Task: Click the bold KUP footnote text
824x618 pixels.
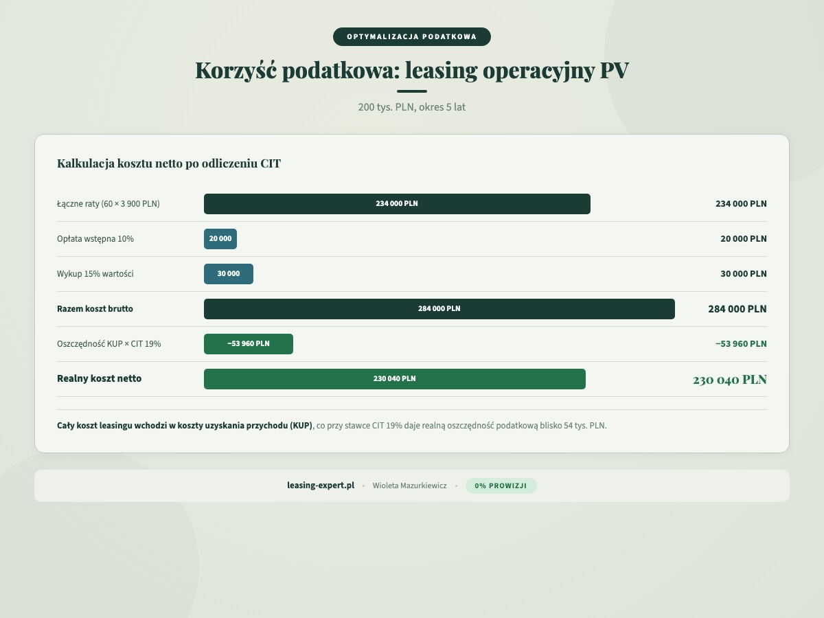Action: [183, 425]
